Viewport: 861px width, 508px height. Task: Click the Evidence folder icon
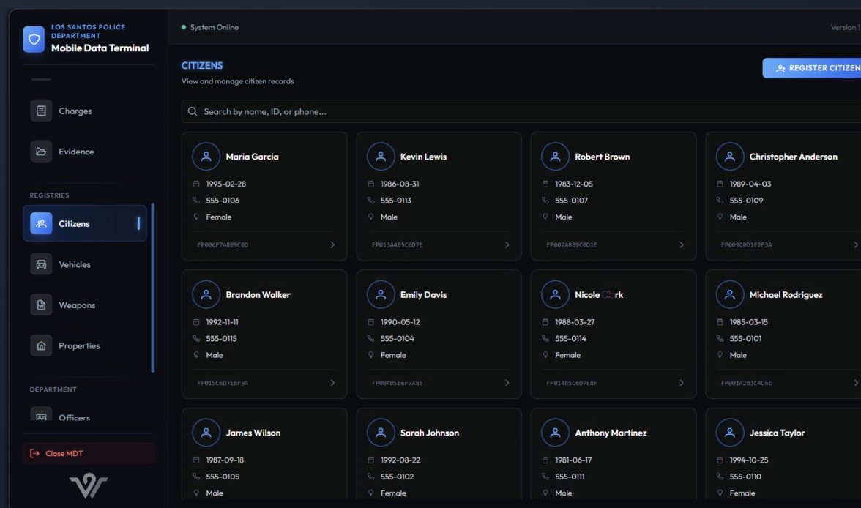coord(41,152)
